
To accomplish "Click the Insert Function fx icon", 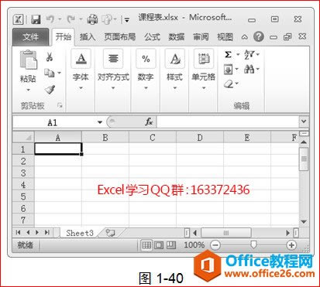I will click(x=149, y=121).
